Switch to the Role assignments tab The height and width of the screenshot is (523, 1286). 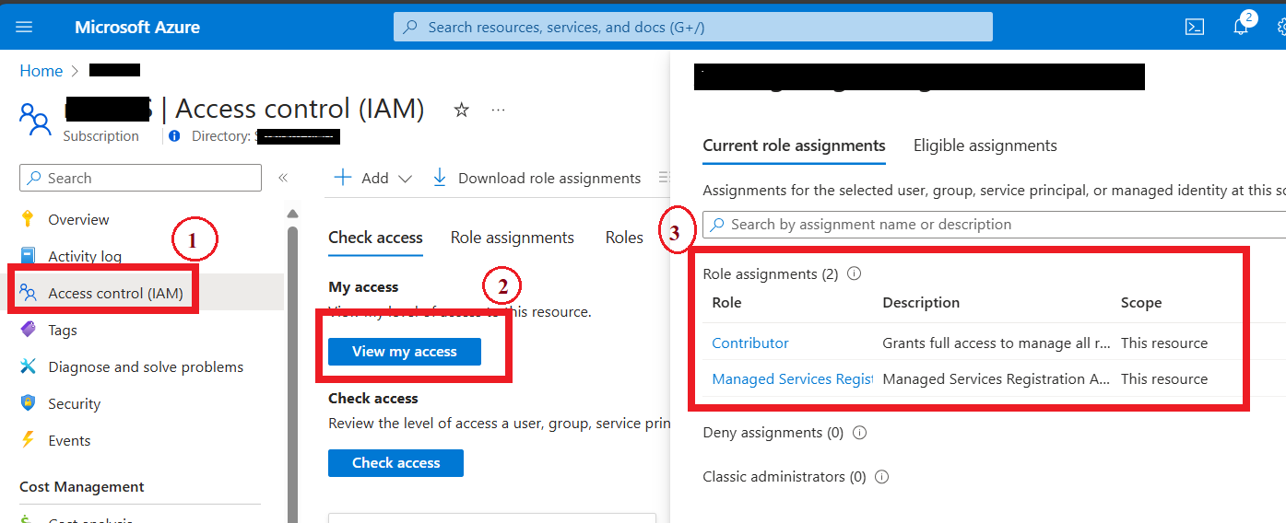pyautogui.click(x=513, y=238)
